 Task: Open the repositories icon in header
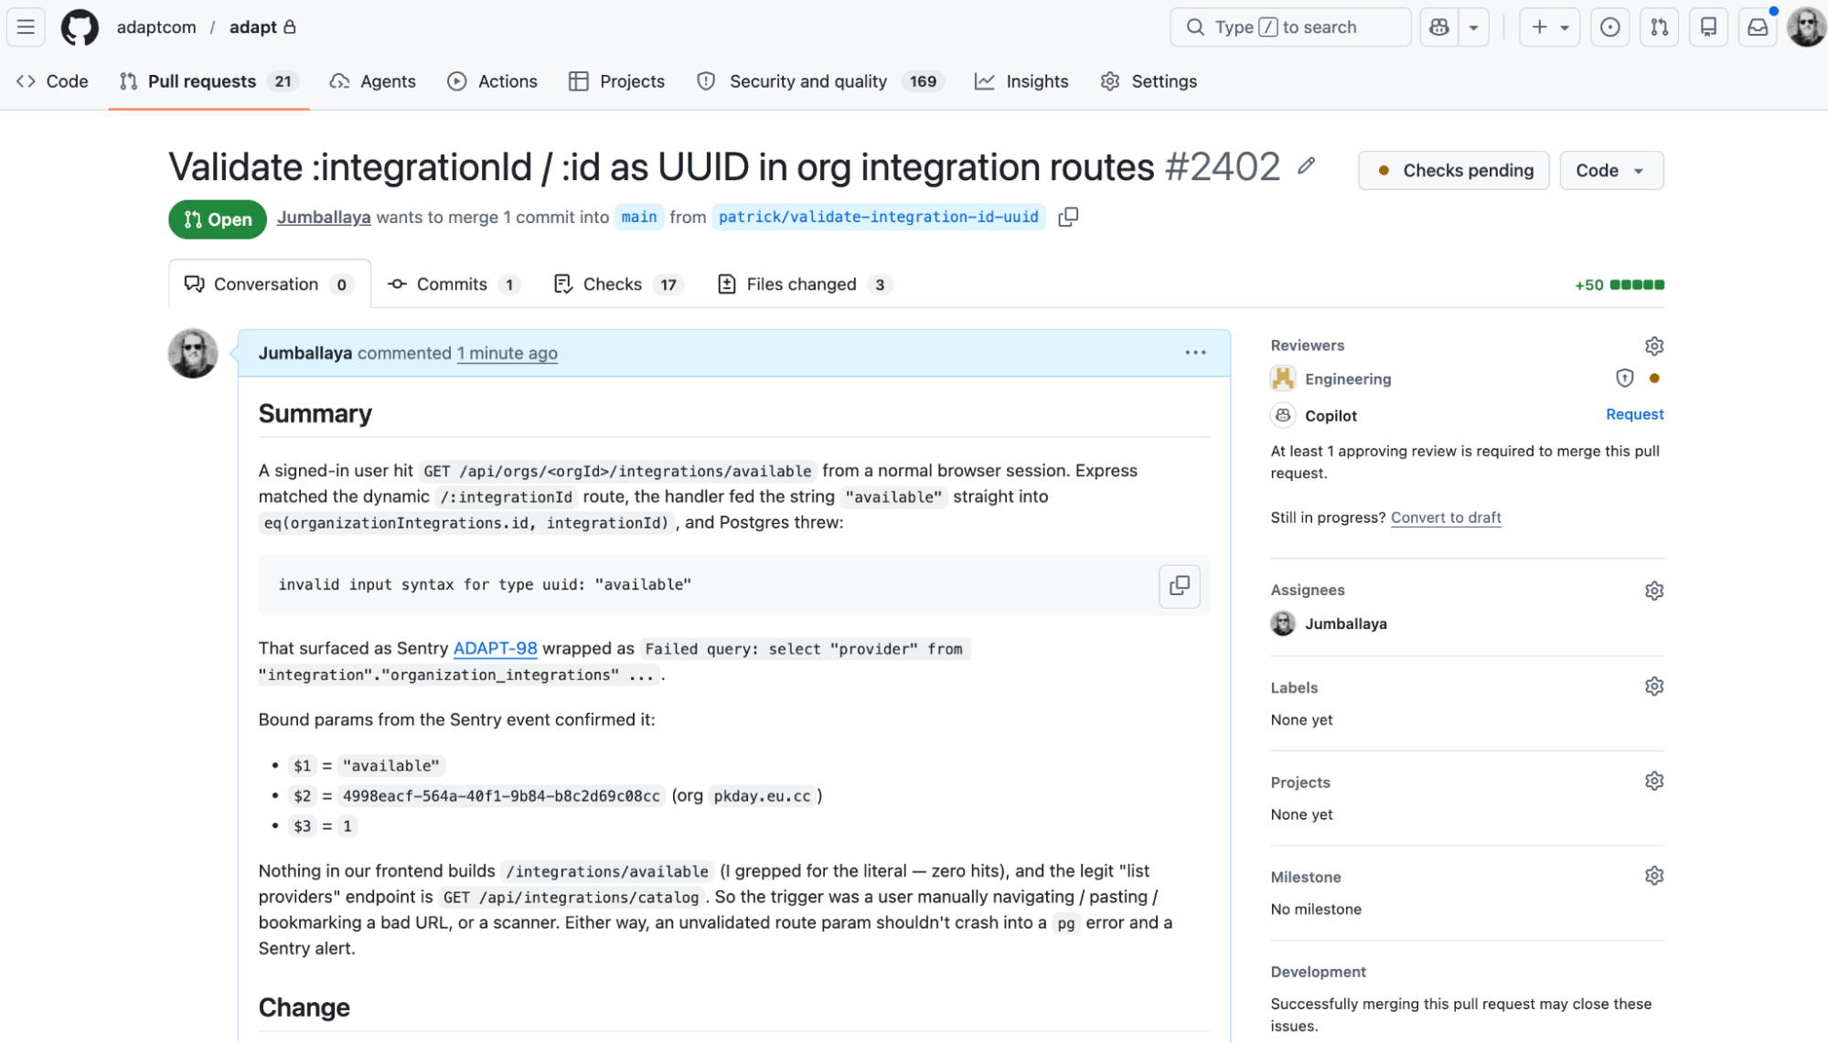(x=1708, y=27)
